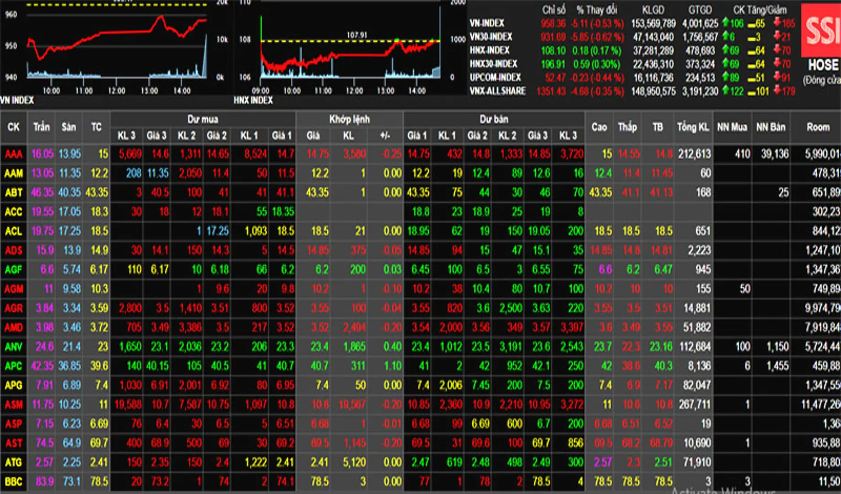The height and width of the screenshot is (494, 841).
Task: Select the BBC stock ticker
Action: click(x=13, y=482)
